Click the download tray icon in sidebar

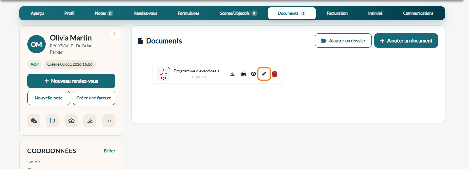90,121
